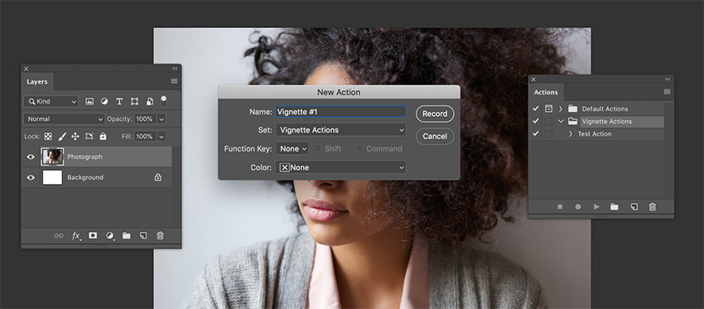704x309 pixels.
Task: Lock transparent pixels in Layers panel
Action: click(47, 136)
